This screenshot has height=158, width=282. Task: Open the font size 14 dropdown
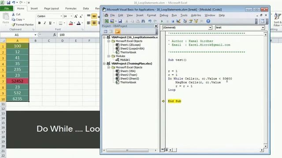tap(71, 16)
